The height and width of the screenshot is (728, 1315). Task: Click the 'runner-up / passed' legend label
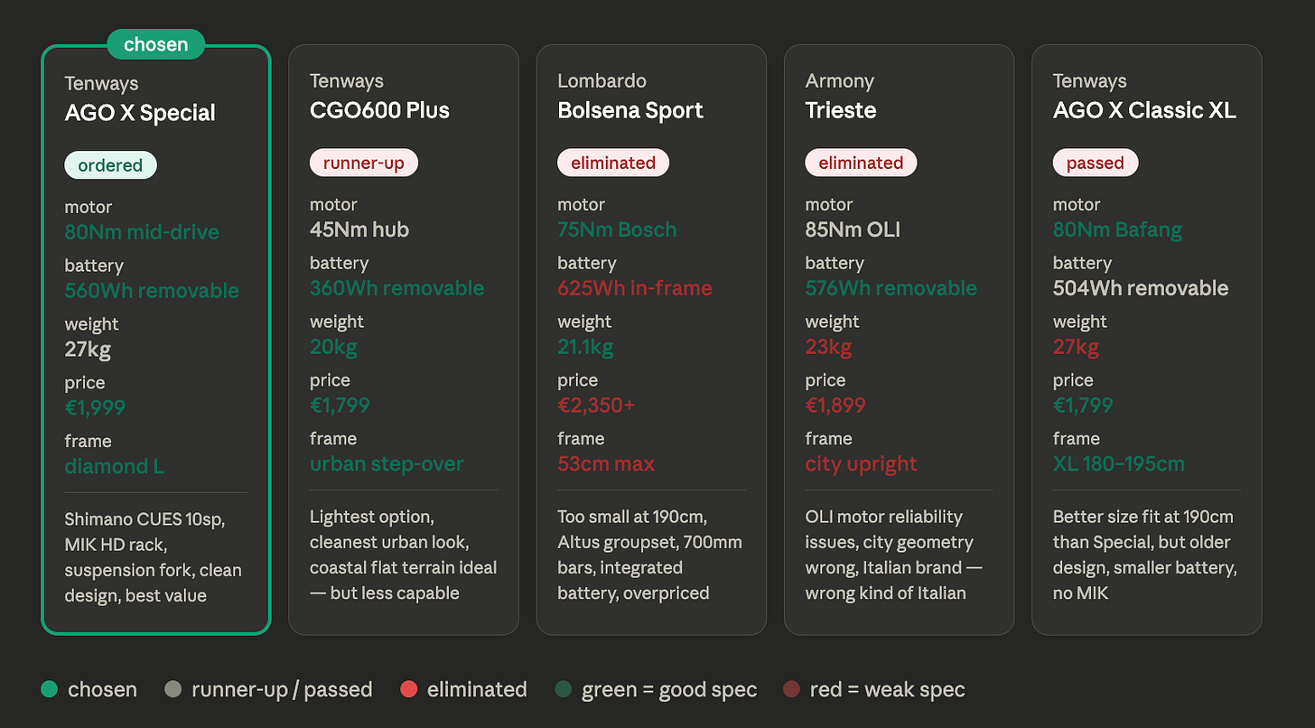[x=282, y=690]
